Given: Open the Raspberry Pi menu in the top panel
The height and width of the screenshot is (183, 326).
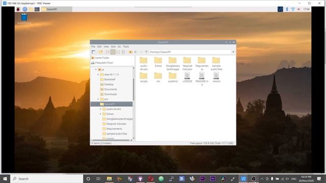Looking at the screenshot, I should [18, 9].
